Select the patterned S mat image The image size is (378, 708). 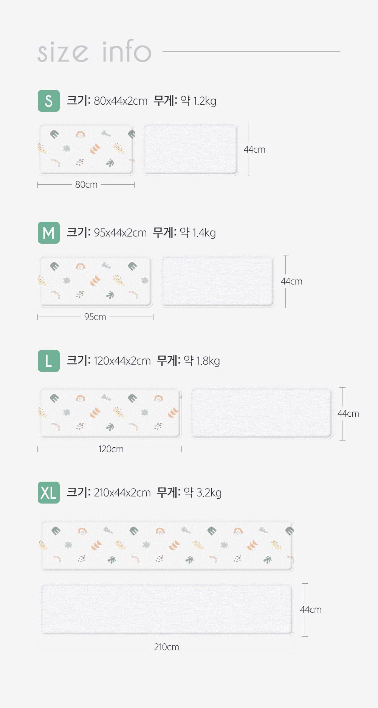pyautogui.click(x=87, y=150)
